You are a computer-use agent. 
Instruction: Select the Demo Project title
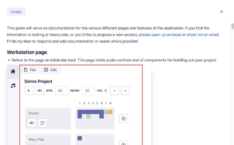click(38, 81)
